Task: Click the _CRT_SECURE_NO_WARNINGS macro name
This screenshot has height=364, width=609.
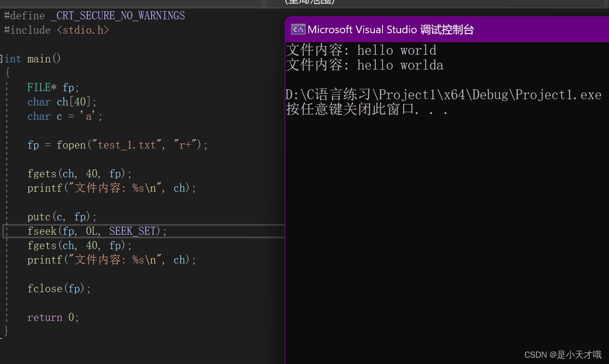Action: coord(118,16)
